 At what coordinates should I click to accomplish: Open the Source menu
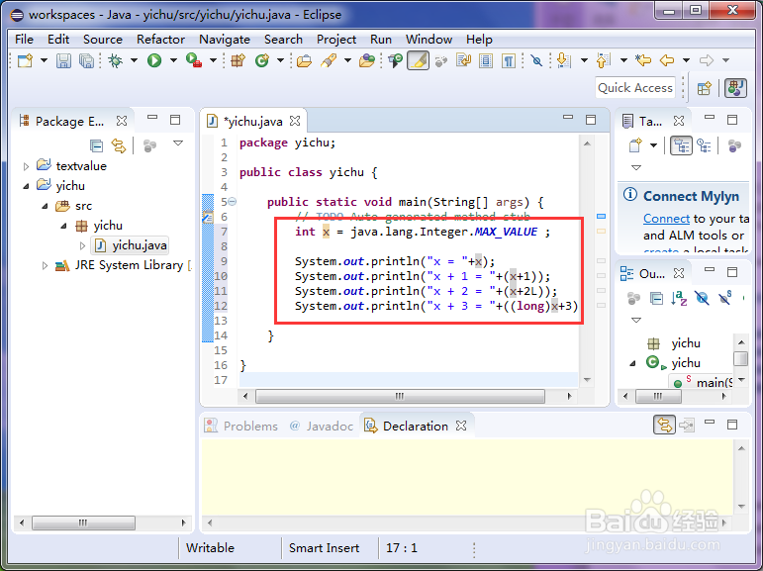pos(103,39)
